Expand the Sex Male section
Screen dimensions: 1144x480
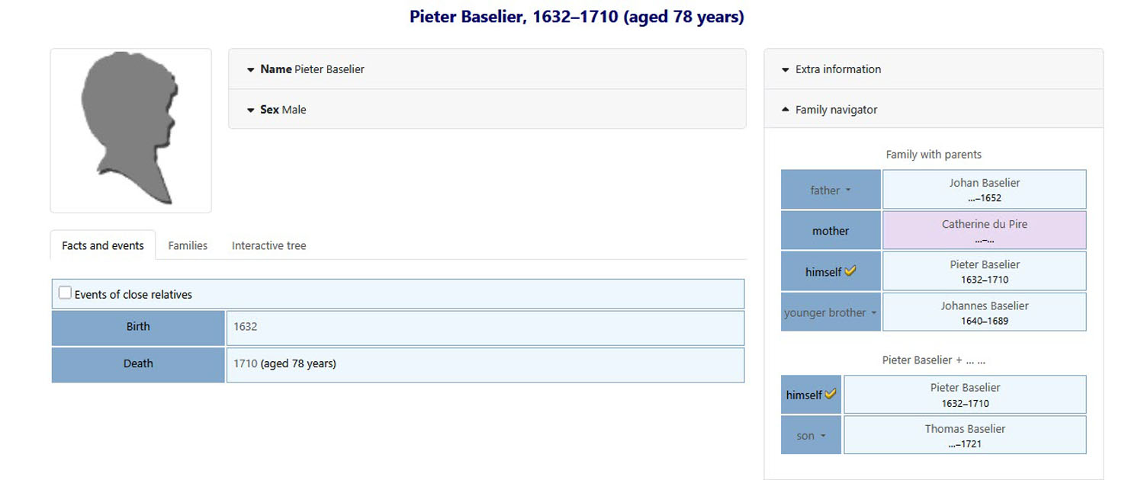(x=487, y=110)
